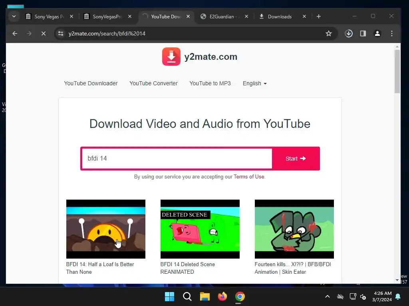Close the second SonyVegasPro tab
409x306 pixels.
[130, 16]
